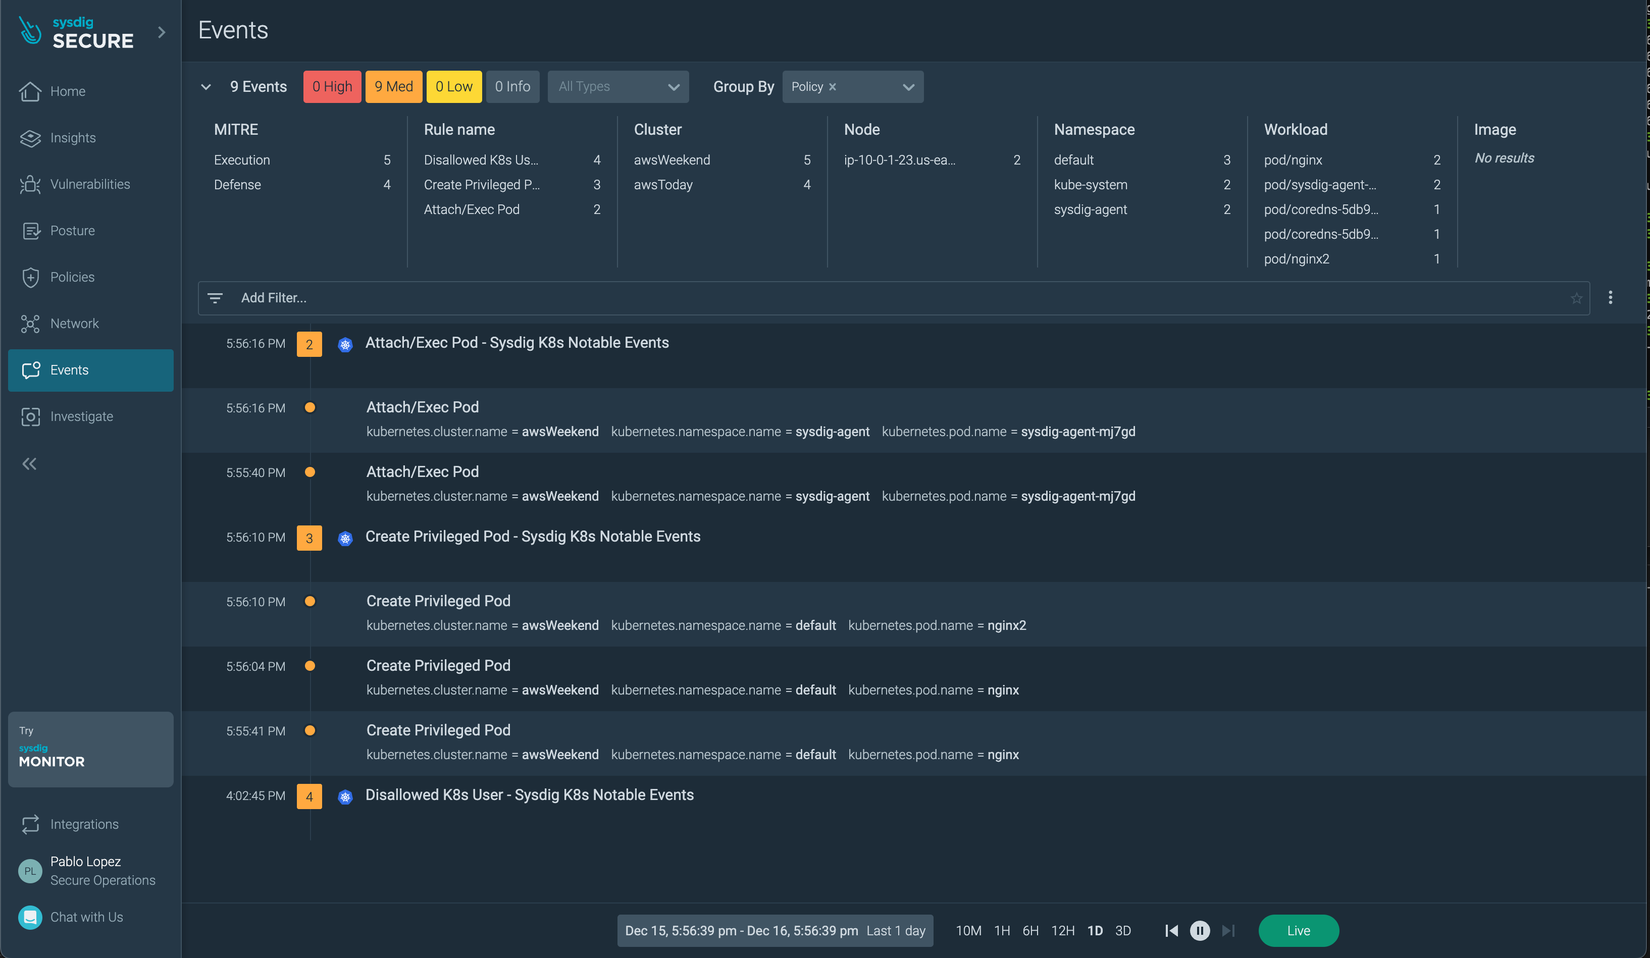Open the Home page
Viewport: 1650px width, 958px height.
pos(90,92)
